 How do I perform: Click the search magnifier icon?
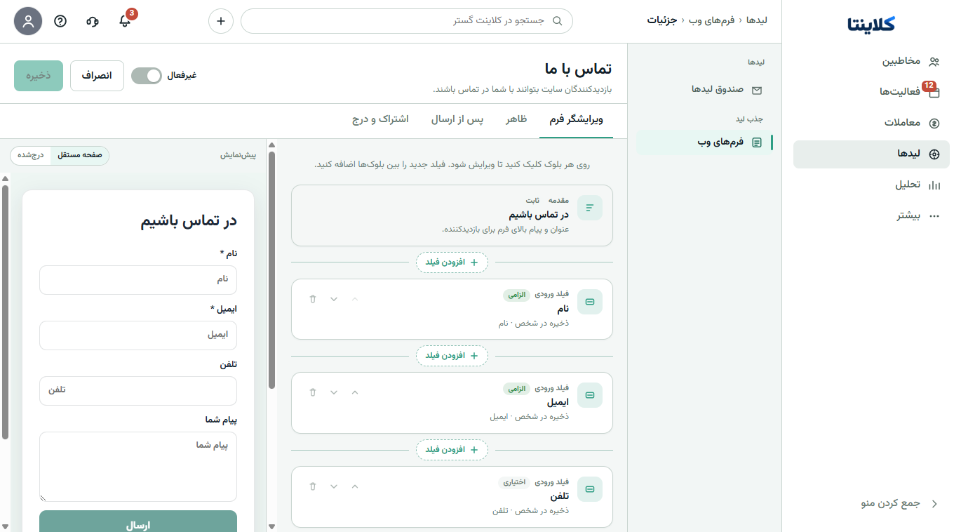(558, 21)
